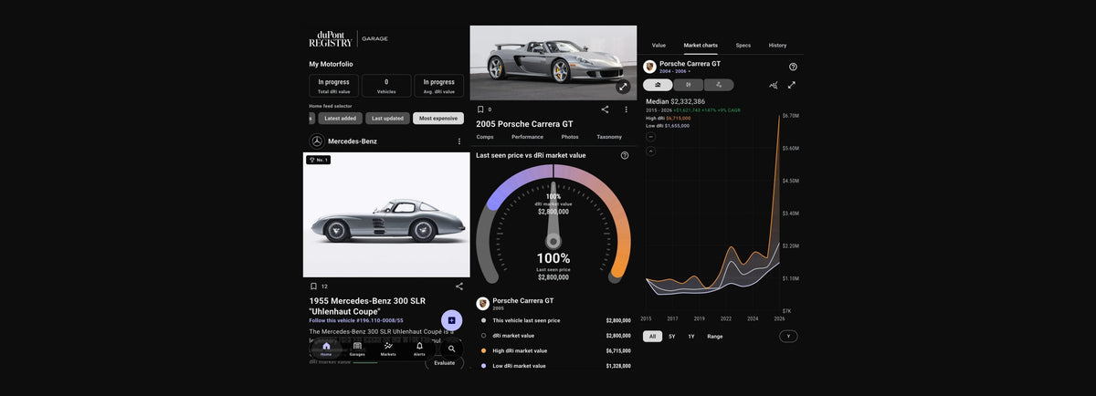Click Porsche crest beside gauge legend
Viewport: 1096px width, 396px height.
click(x=482, y=304)
